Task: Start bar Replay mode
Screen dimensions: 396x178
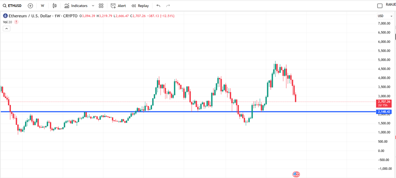Action: pos(140,6)
